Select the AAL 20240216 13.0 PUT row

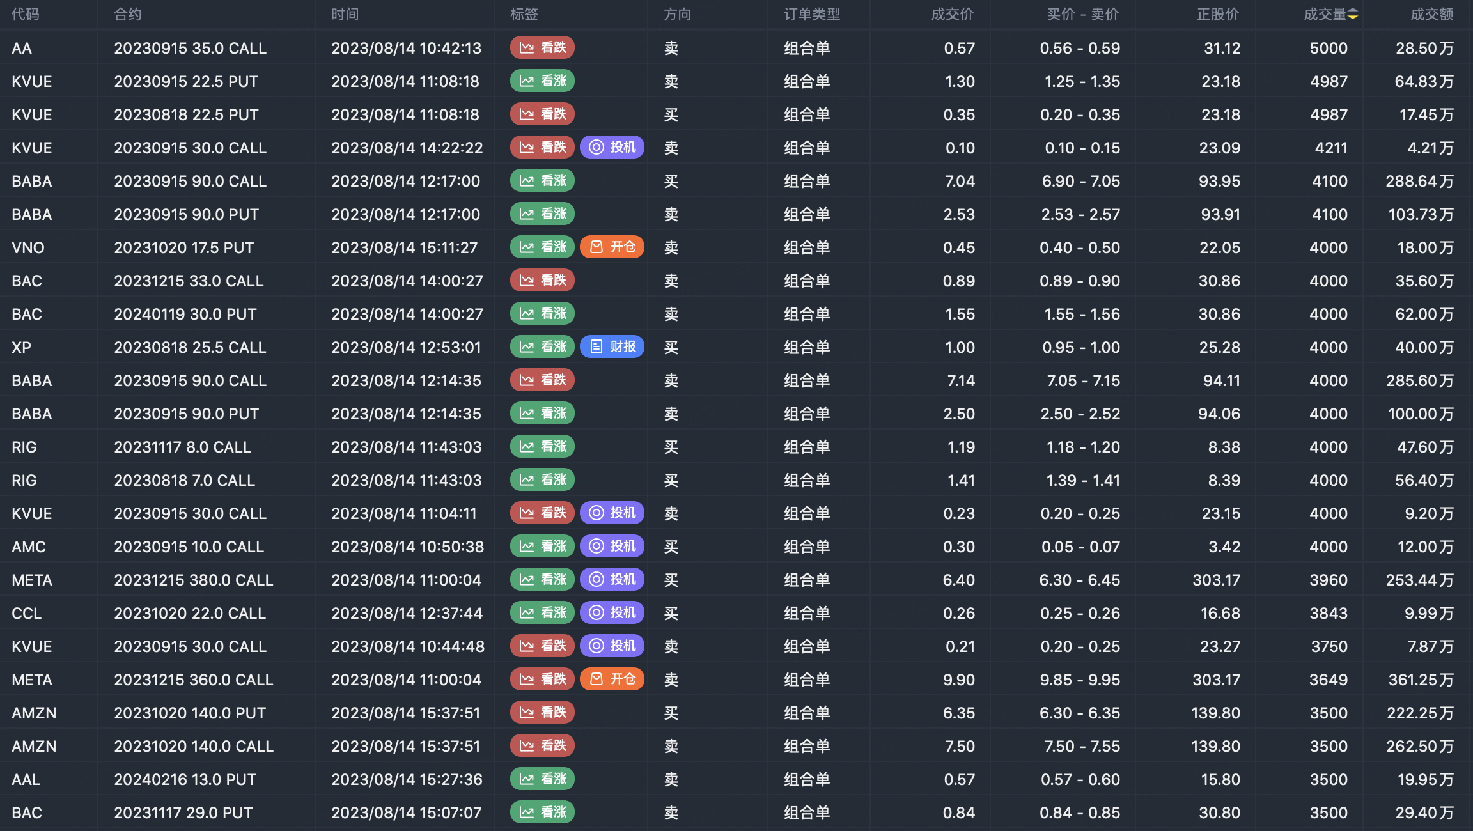[x=185, y=780]
